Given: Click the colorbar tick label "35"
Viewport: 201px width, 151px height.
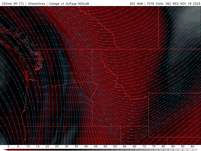Looking at the screenshot, I should point(76,146).
